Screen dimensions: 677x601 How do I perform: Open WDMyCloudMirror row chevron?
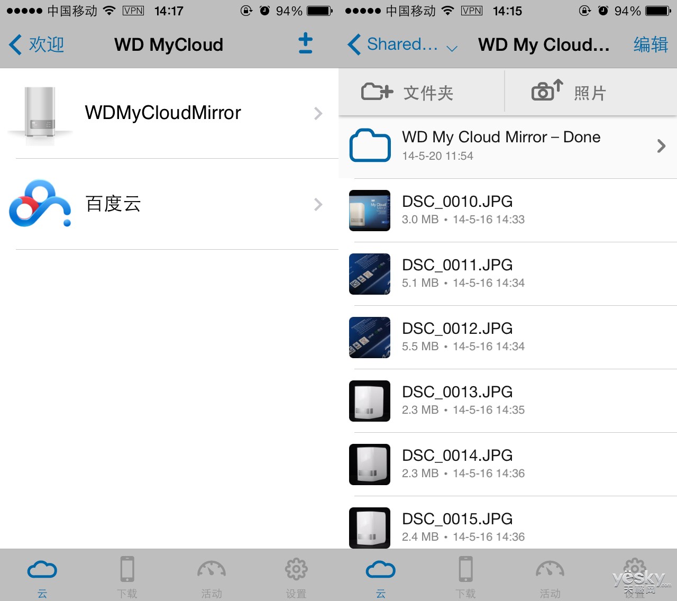tap(318, 113)
